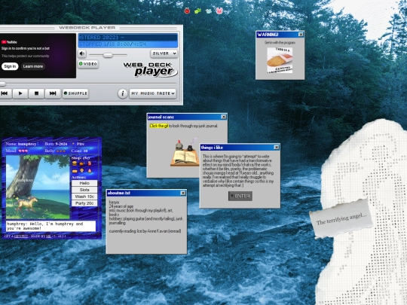Click the humphrey speech message box

[x=51, y=226]
